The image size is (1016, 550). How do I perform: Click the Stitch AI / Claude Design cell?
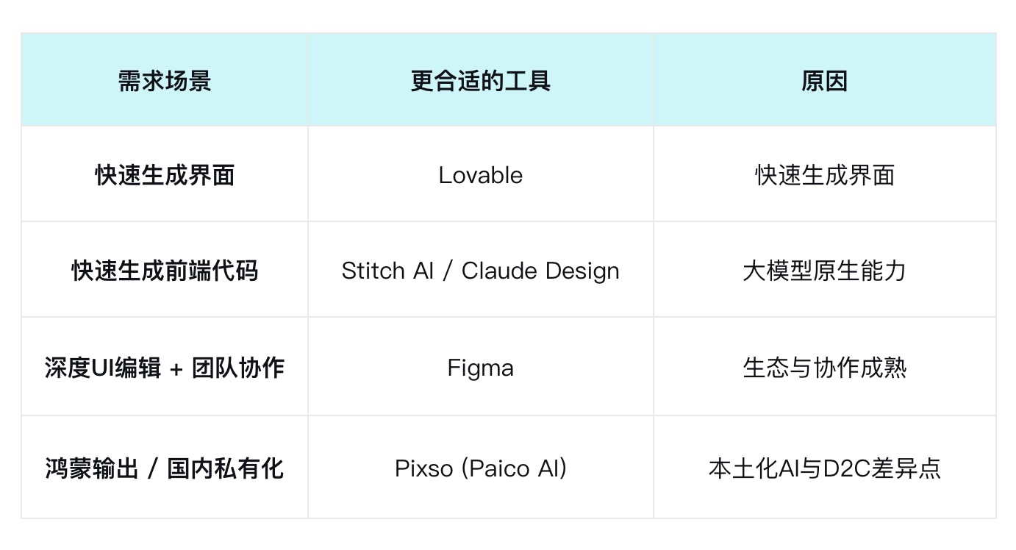click(x=481, y=270)
